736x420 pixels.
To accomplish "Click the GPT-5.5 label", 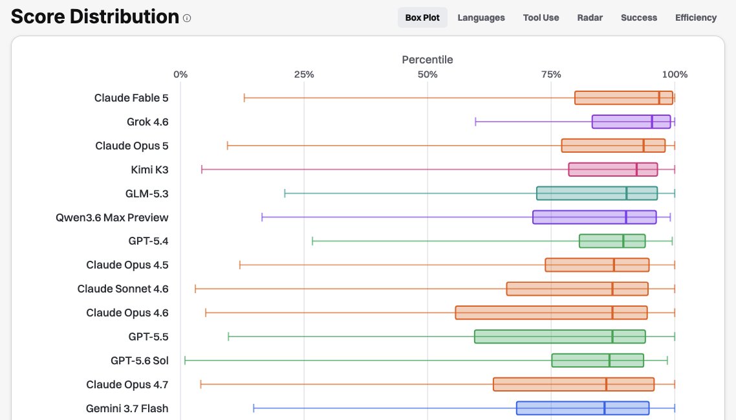I will 148,337.
